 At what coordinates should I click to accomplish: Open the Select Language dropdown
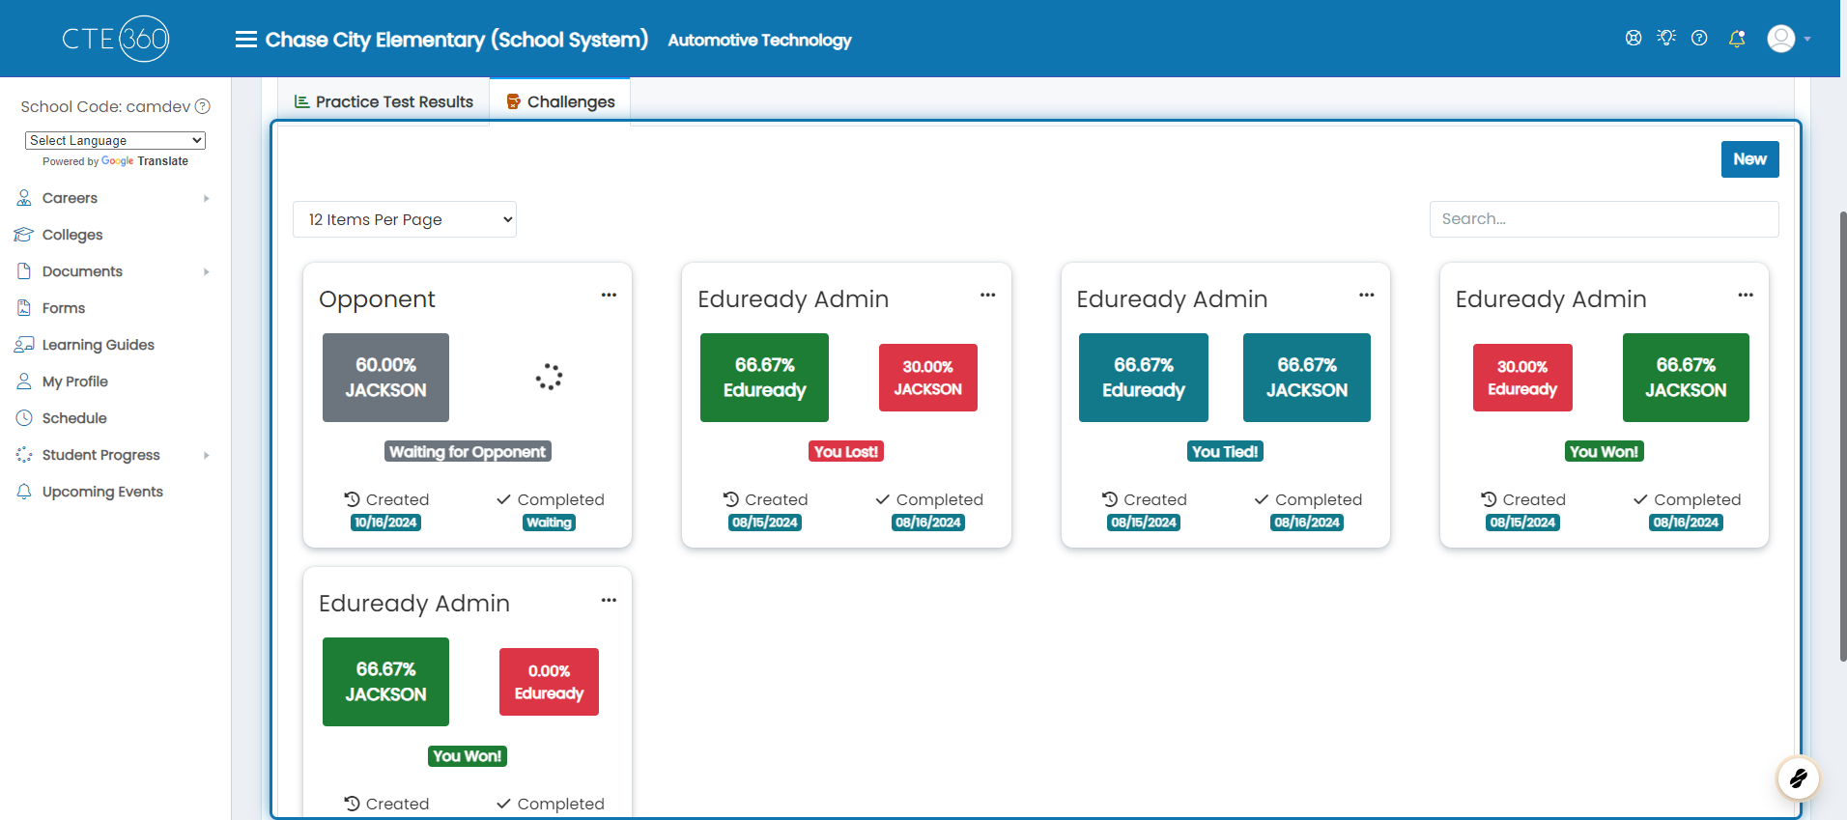click(115, 140)
